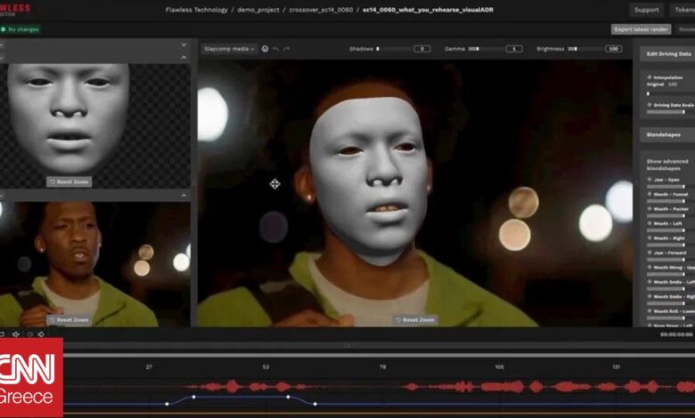Click Export latest render button
This screenshot has height=418, width=695.
pyautogui.click(x=641, y=29)
